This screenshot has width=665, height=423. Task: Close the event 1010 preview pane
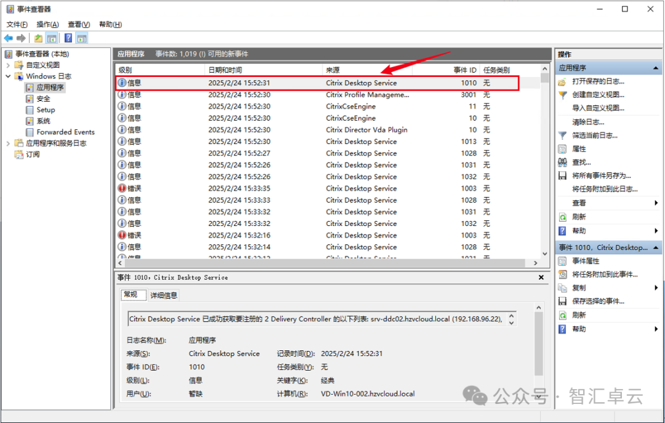[541, 278]
